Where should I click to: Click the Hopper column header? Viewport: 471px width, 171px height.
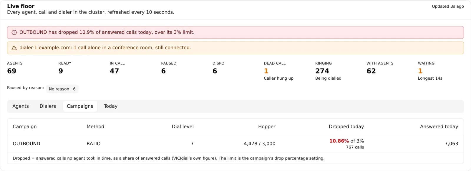[x=267, y=126]
